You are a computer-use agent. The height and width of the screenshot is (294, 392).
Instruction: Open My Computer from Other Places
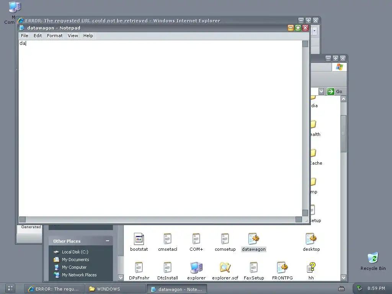[70, 267]
